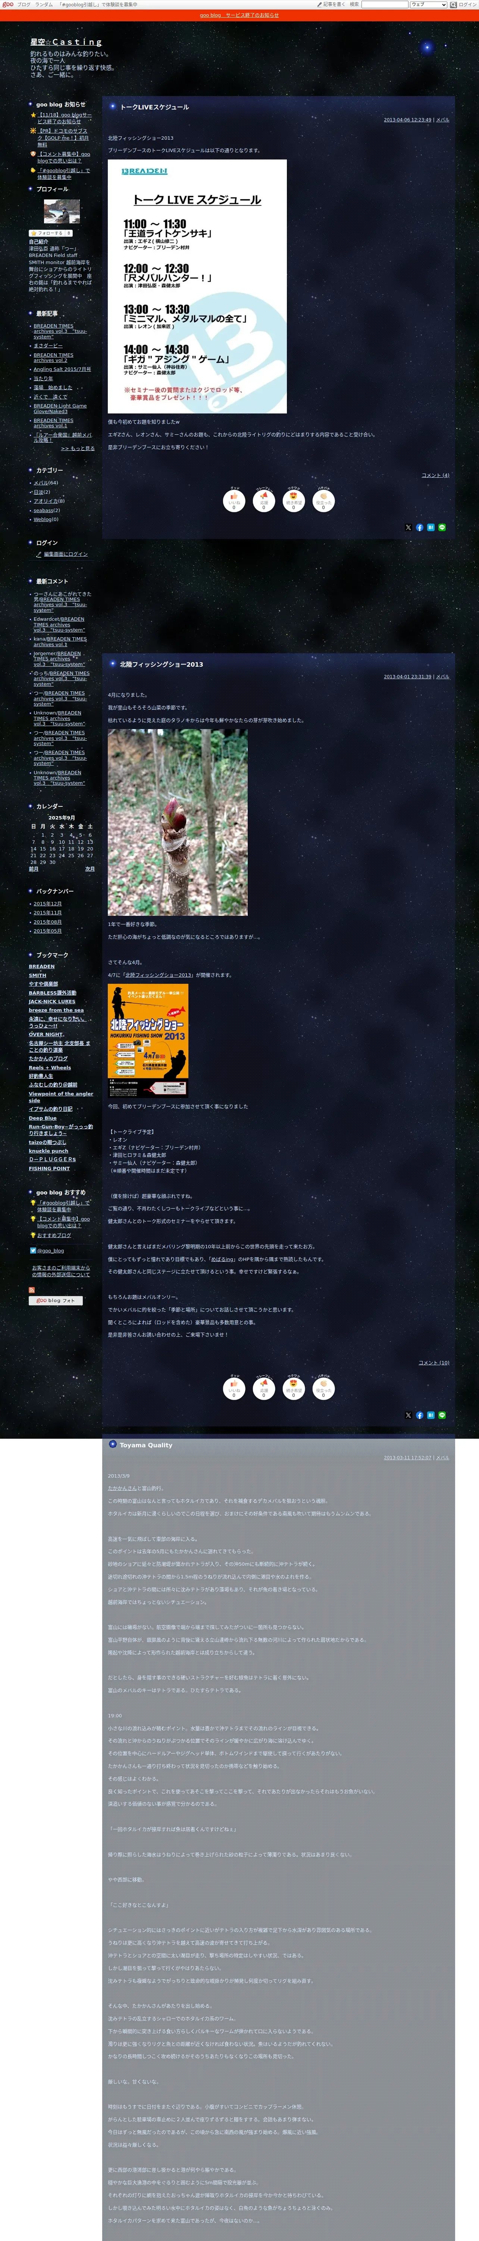Open the 2015年05月 back number
Viewport: 479px width, 2241px height.
click(x=48, y=931)
